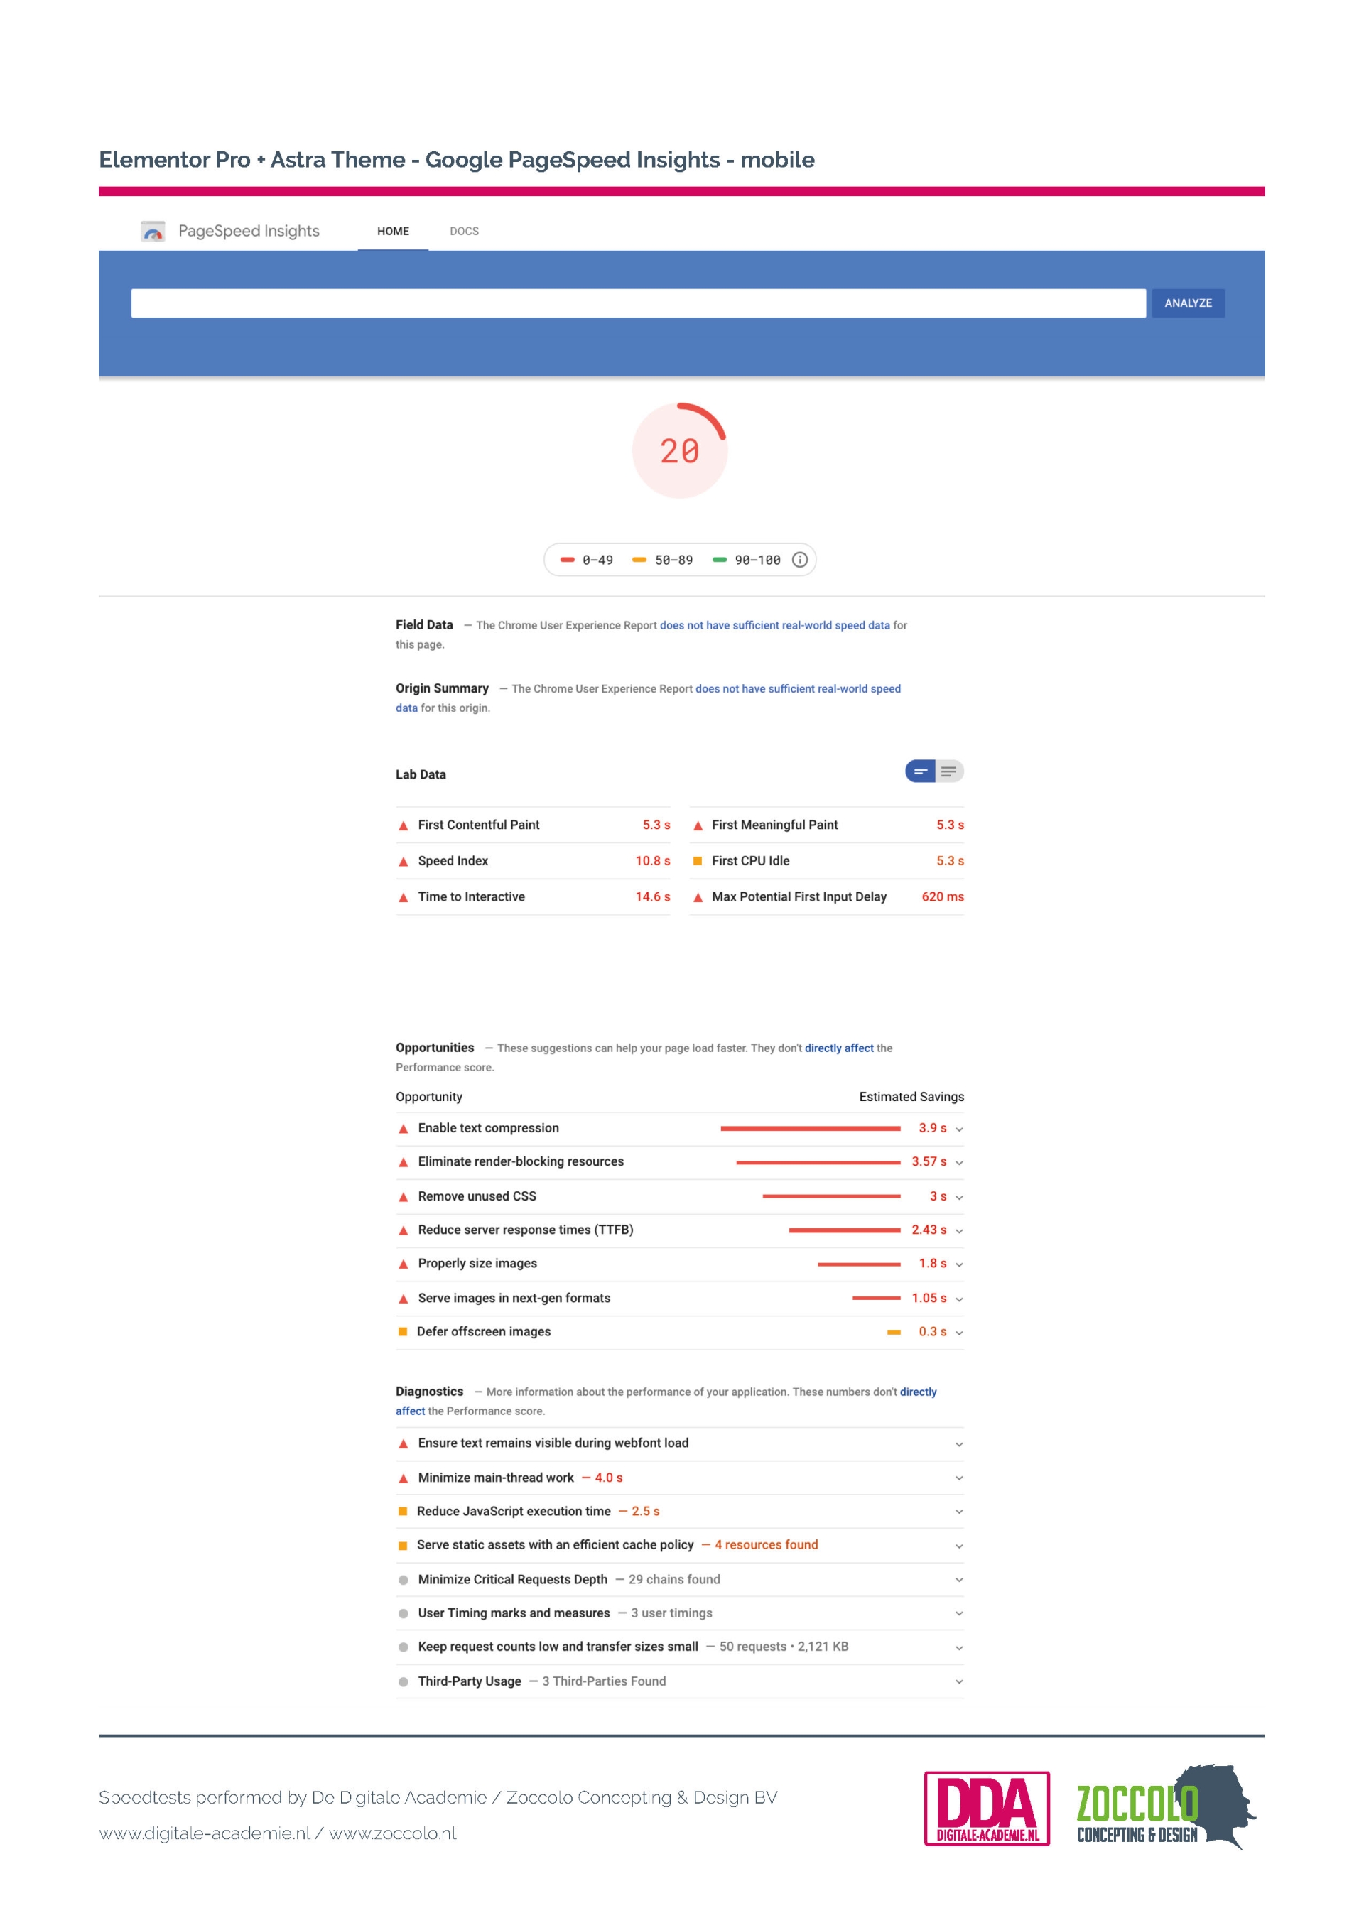The width and height of the screenshot is (1364, 1913).
Task: Click the 0–49 red legend entry
Action: point(587,560)
